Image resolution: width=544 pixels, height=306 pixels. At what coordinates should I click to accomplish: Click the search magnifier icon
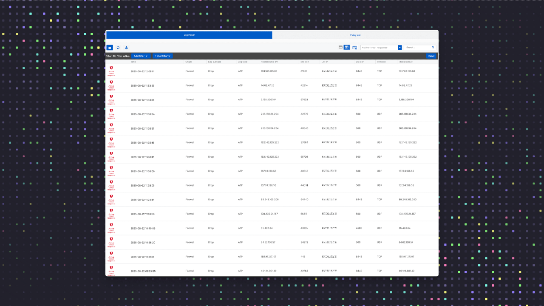point(433,48)
